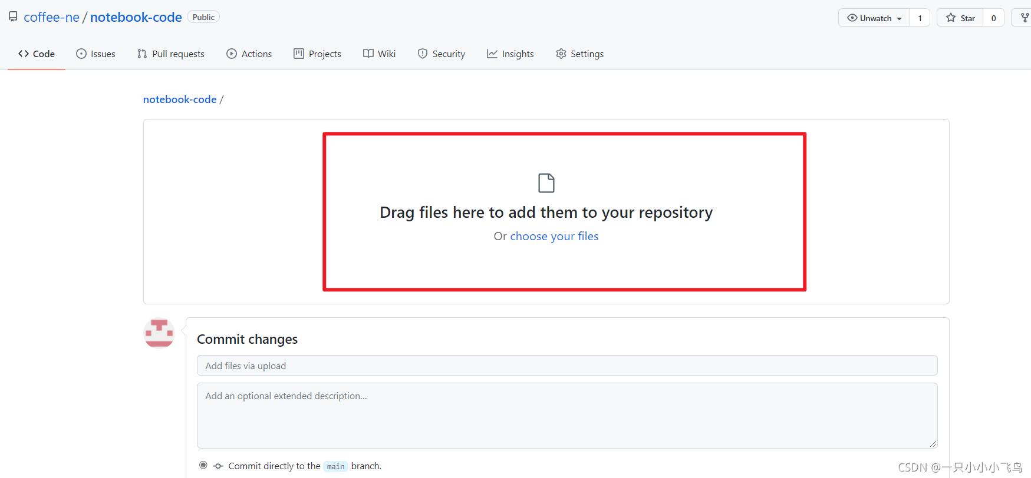The image size is (1031, 478).
Task: Open notebook-code repository title link
Action: [136, 17]
